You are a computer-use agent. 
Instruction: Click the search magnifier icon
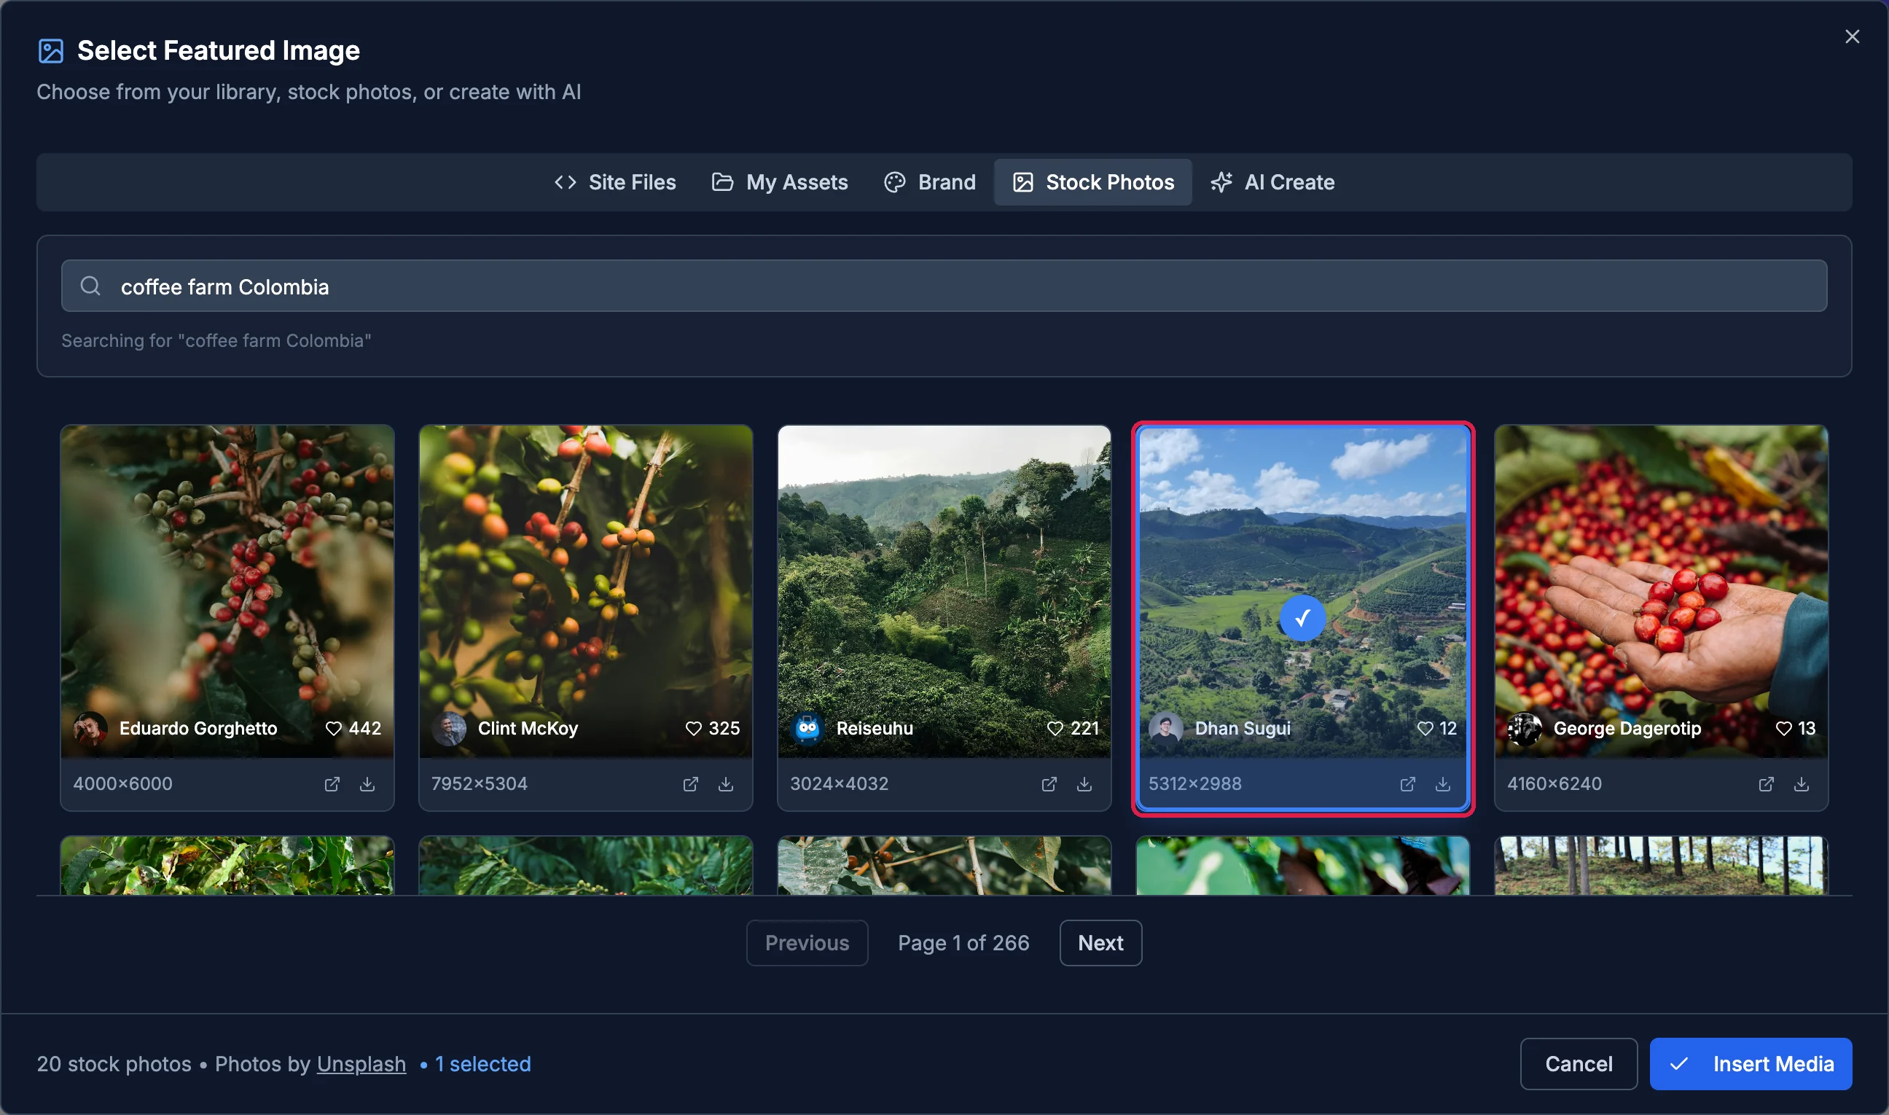point(90,286)
